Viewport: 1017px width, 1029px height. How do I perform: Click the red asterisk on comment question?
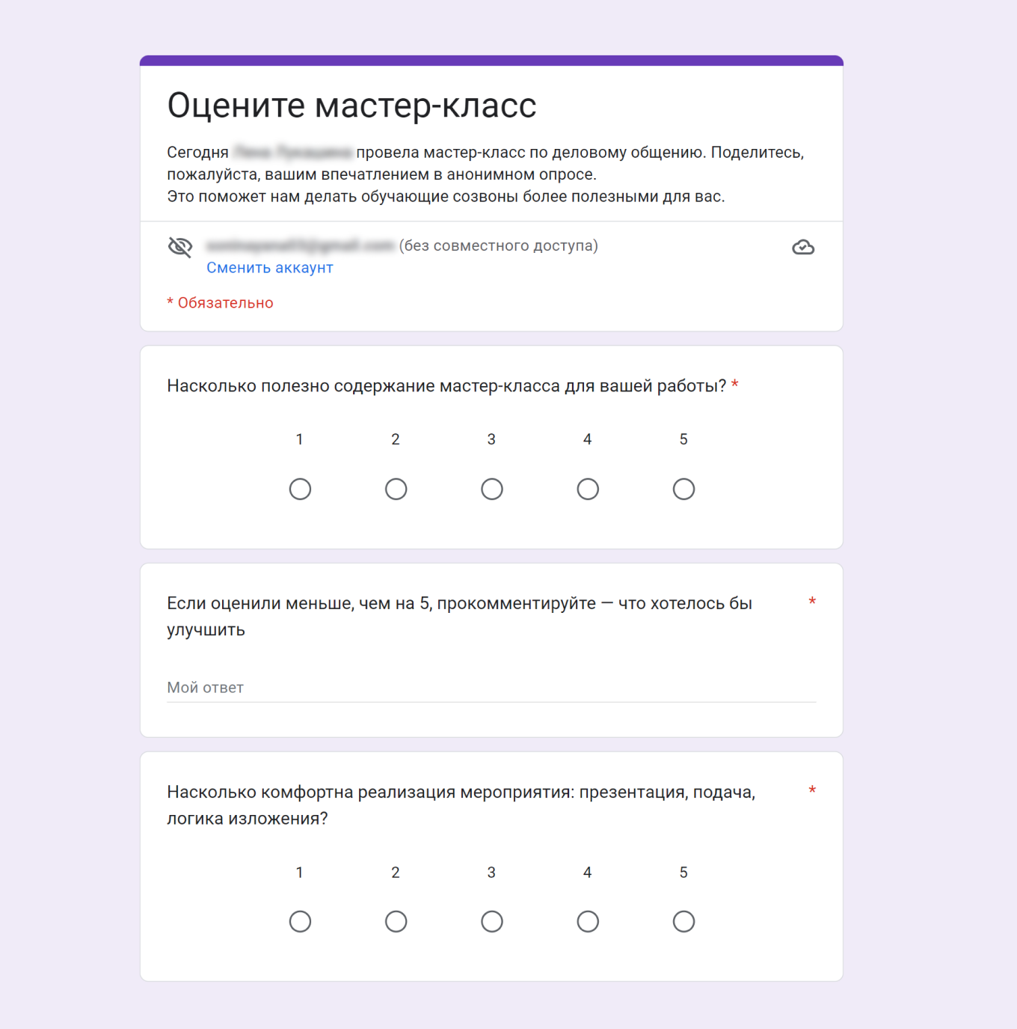[x=812, y=602]
